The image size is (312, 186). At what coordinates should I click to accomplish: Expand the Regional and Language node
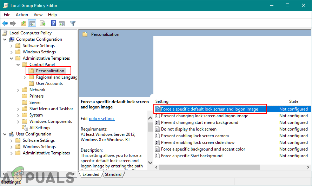[x=25, y=78]
